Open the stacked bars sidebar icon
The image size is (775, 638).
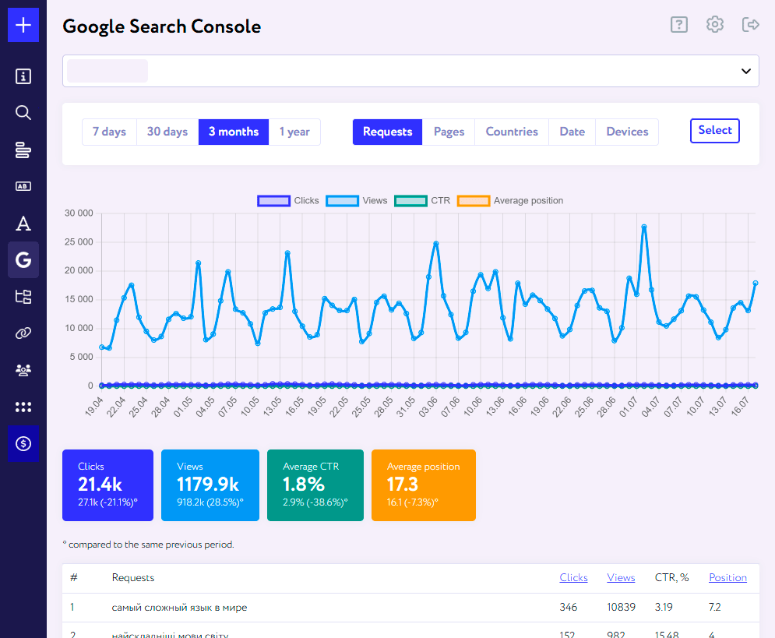coord(23,150)
